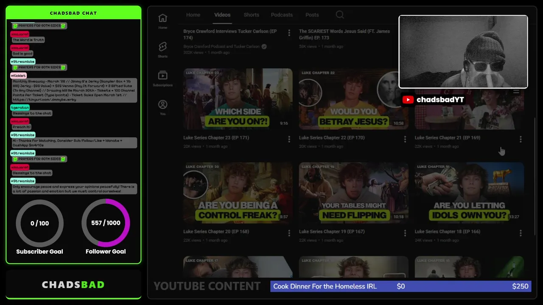The image size is (543, 305).
Task: Open the Shorts icon in sidebar
Action: (x=162, y=47)
